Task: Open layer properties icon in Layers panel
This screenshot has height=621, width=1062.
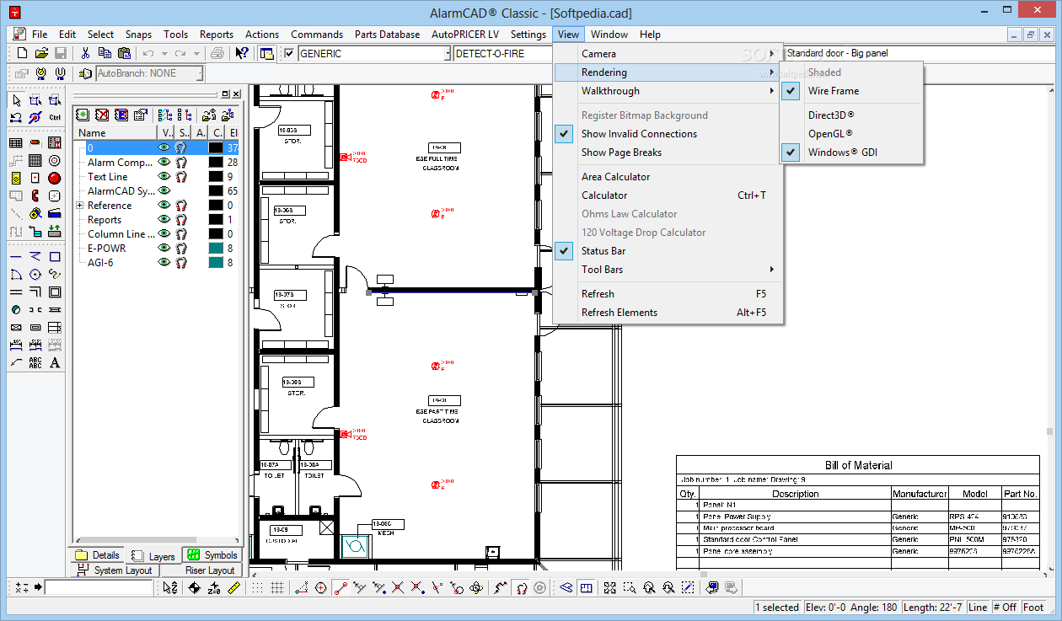Action: point(141,115)
